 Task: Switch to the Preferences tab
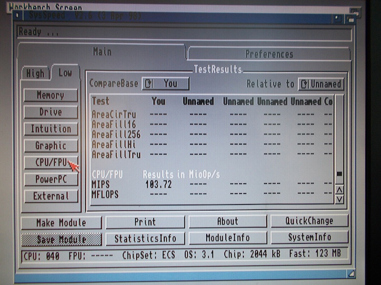click(269, 54)
